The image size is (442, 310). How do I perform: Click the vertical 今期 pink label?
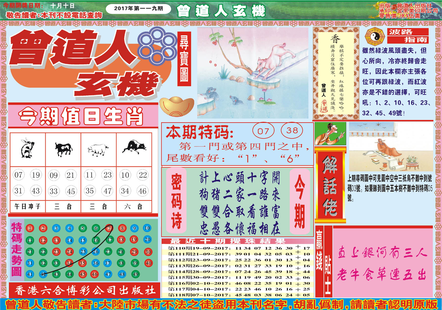pyautogui.click(x=300, y=201)
